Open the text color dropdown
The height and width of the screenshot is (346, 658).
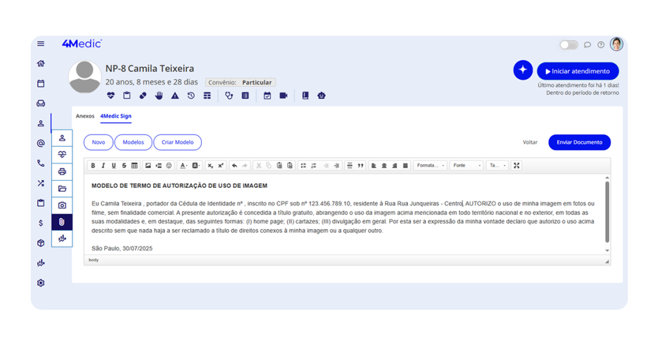tap(184, 165)
